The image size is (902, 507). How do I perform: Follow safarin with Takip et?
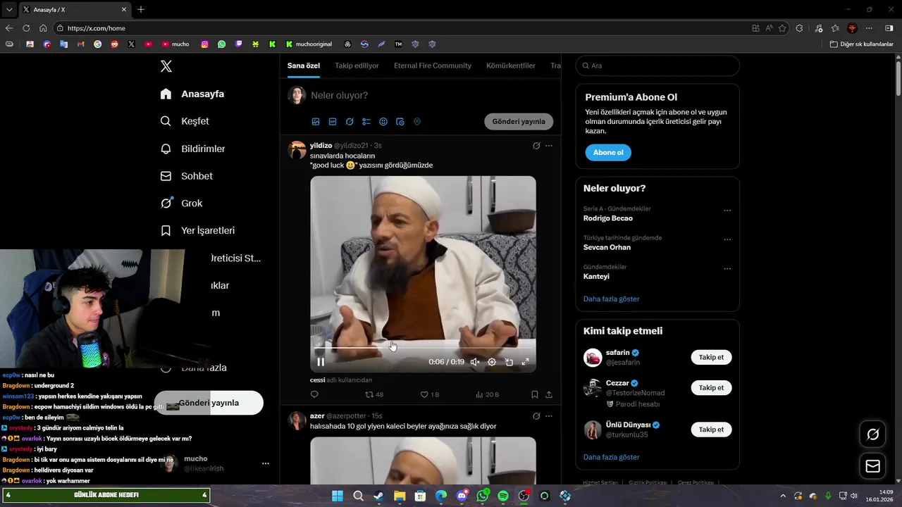coord(711,357)
